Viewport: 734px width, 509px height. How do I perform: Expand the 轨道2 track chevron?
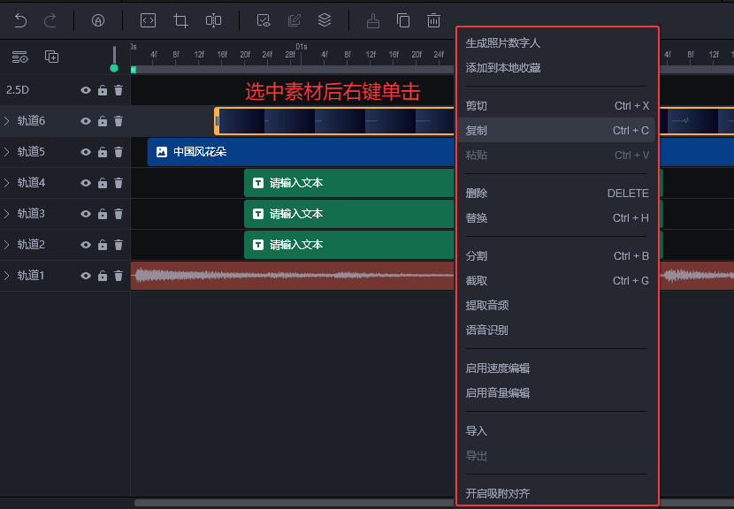(7, 245)
